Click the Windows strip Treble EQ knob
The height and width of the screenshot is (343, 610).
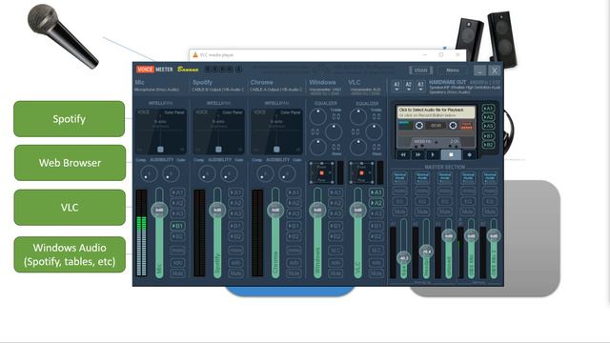[x=317, y=116]
